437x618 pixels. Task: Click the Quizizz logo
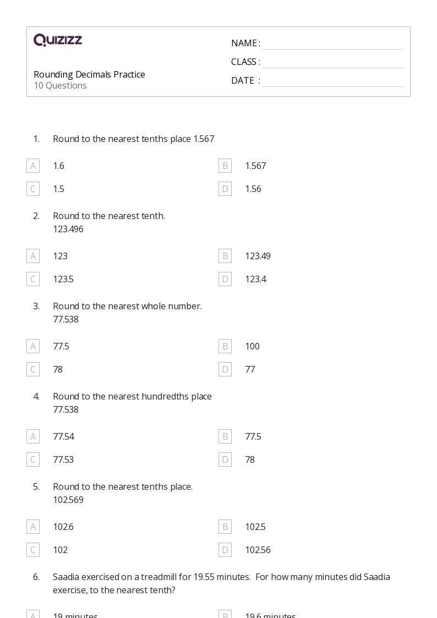pos(58,40)
